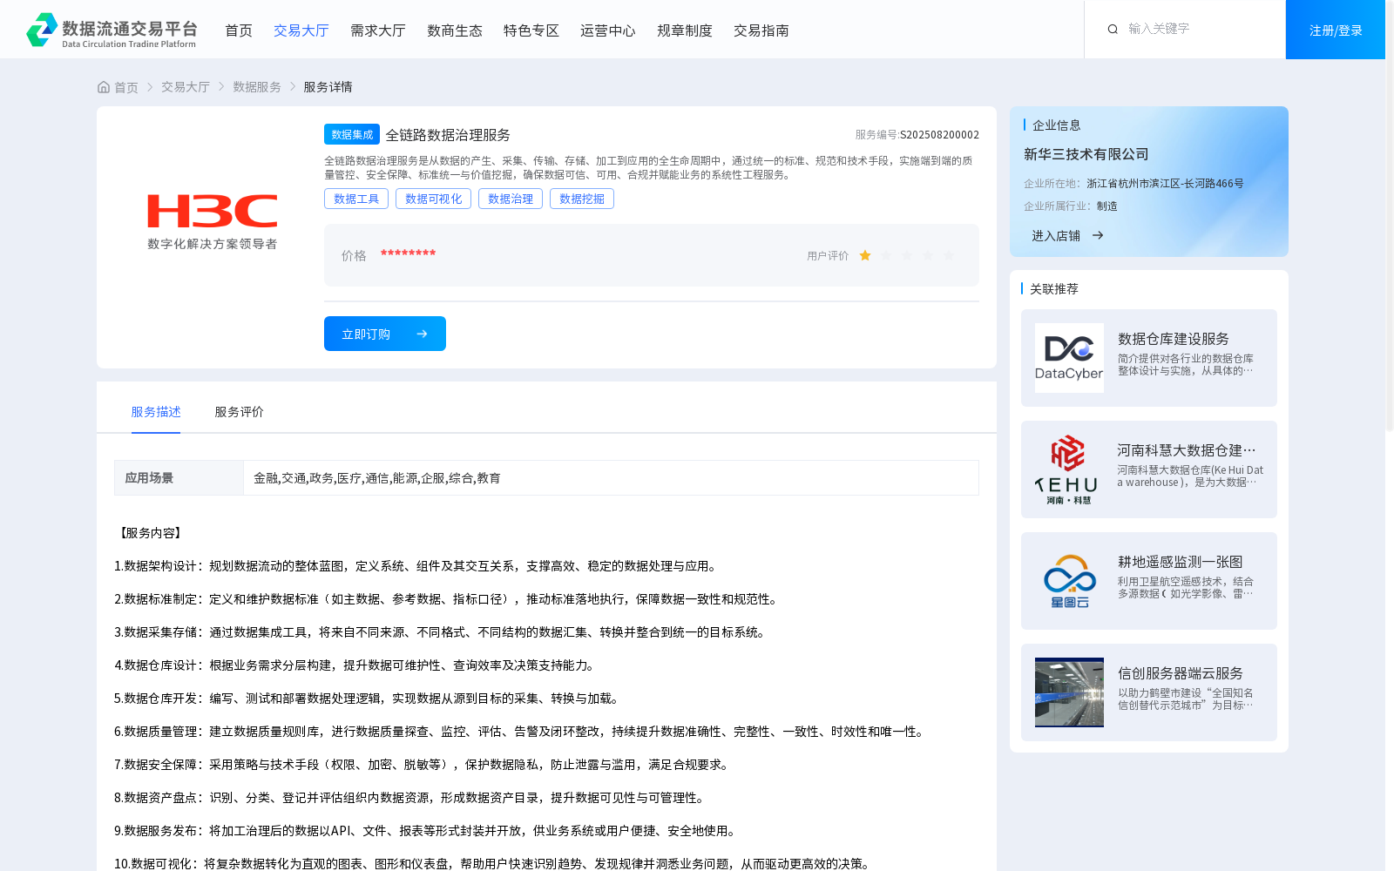Image resolution: width=1394 pixels, height=871 pixels.
Task: Click the second rating star
Action: [886, 256]
